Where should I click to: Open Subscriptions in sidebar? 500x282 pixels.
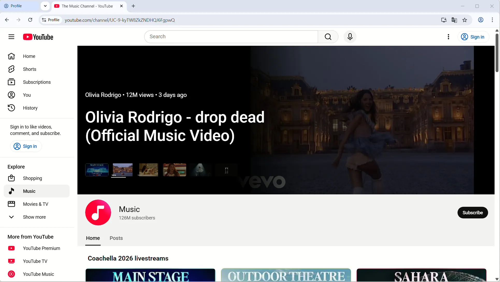pos(37,82)
